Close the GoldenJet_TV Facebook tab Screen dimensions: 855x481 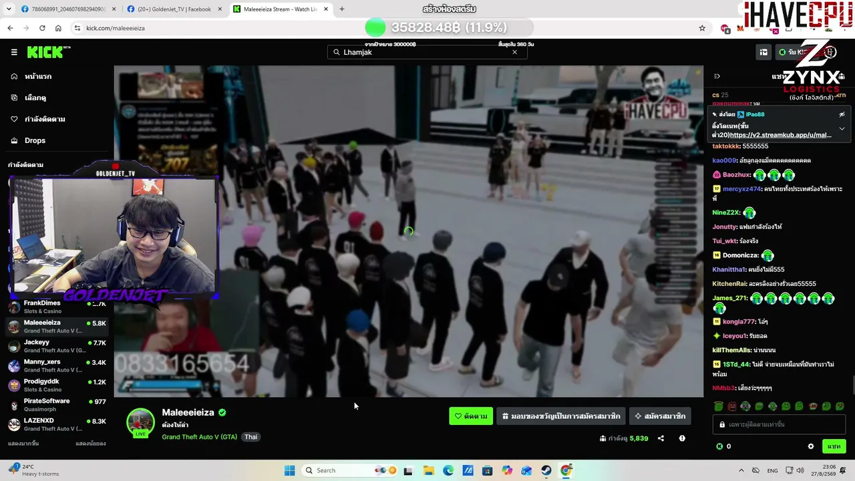coord(220,9)
